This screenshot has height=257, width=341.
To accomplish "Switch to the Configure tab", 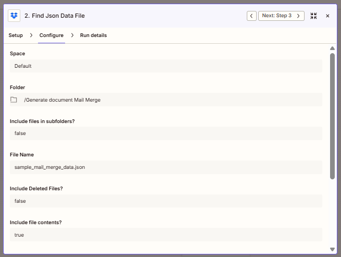I will tap(52, 35).
